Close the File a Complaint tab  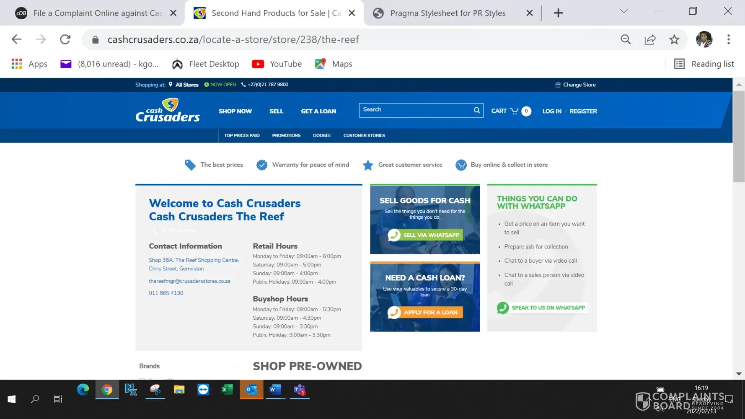pyautogui.click(x=173, y=13)
